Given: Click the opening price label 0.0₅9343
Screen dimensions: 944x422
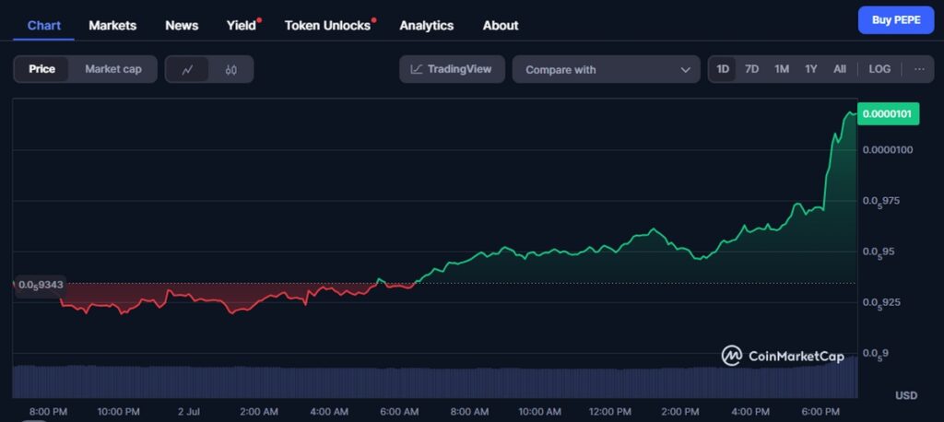Looking at the screenshot, I should 39,284.
